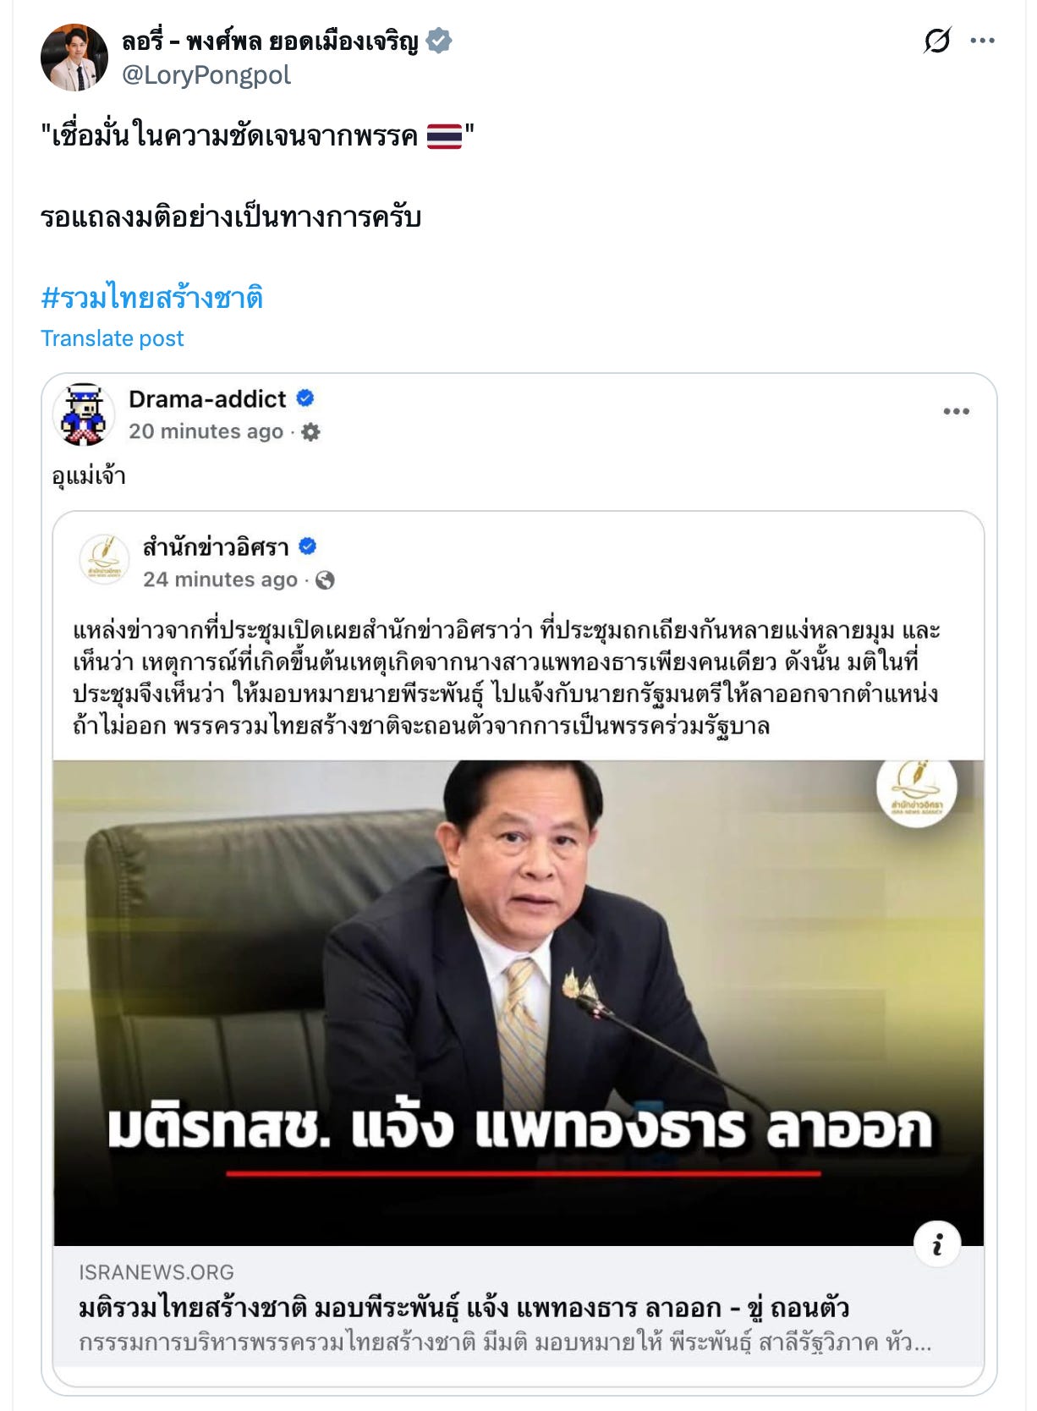This screenshot has height=1411, width=1037.
Task: Click the Drama-addict pixel avatar
Action: 83,415
